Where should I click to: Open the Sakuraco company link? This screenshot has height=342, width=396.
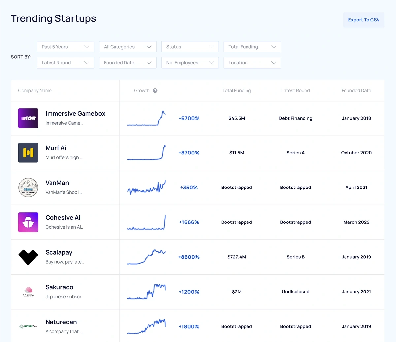coord(59,287)
